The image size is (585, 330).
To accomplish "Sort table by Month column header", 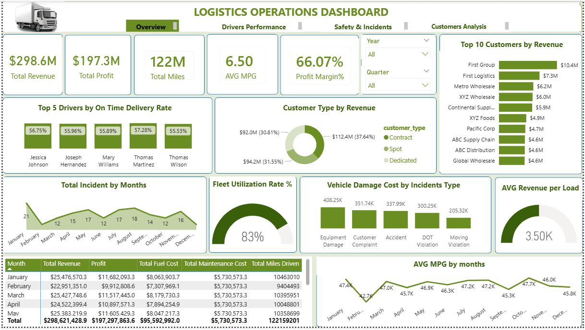I will click(23, 264).
